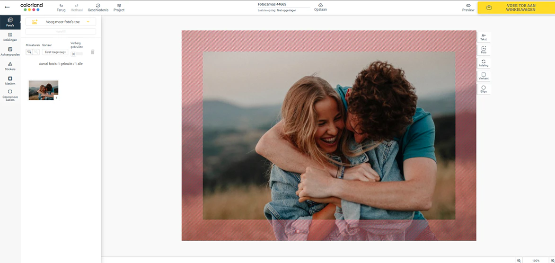Viewport: 555px width, 263px height.
Task: Switch to the Foto's sidebar tab
Action: pos(10,22)
